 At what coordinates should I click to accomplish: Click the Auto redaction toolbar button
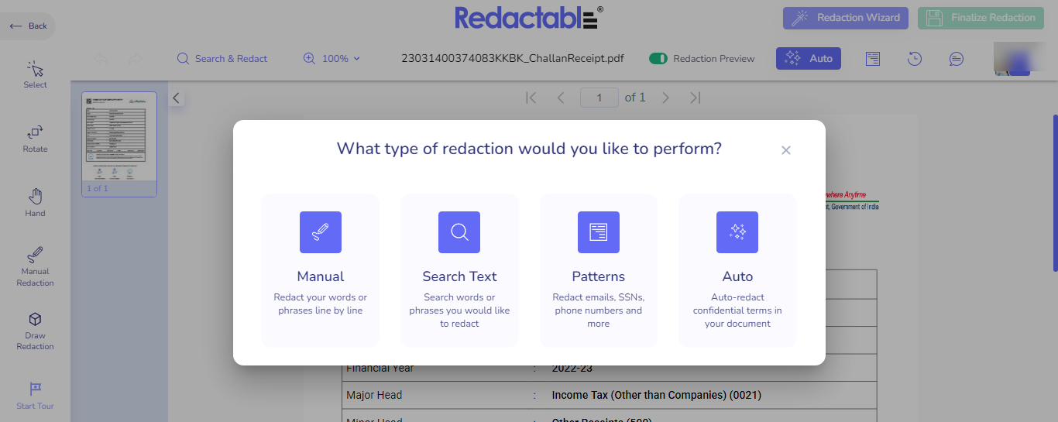[x=809, y=58]
